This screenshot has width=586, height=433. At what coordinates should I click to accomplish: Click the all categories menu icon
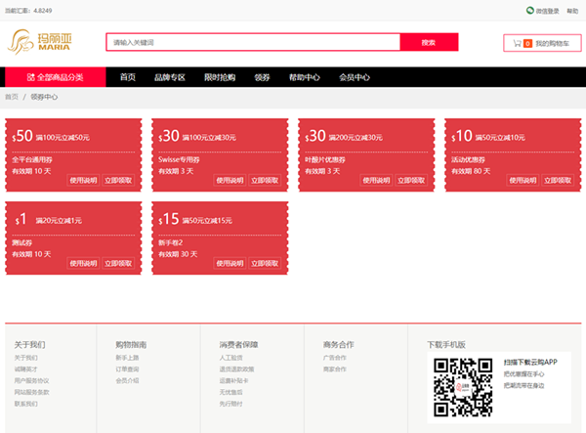[x=31, y=77]
